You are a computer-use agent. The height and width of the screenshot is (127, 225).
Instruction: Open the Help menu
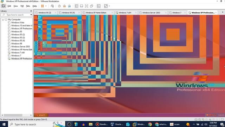34,6
